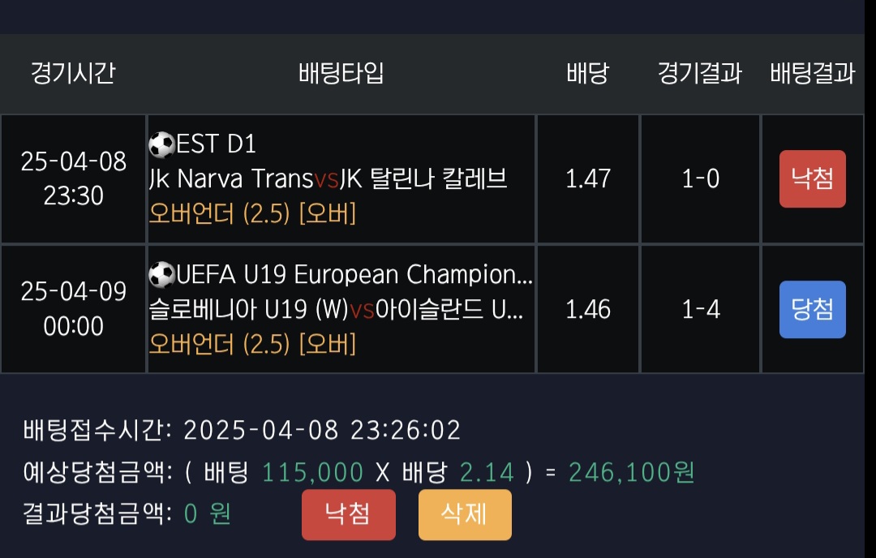The width and height of the screenshot is (876, 558).
Task: Click the 배팅결과 column header
Action: click(x=812, y=74)
